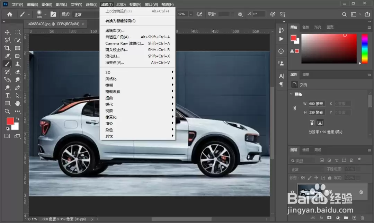Image resolution: width=374 pixels, height=223 pixels.
Task: Toggle the link width and height icon
Action: pos(295,108)
